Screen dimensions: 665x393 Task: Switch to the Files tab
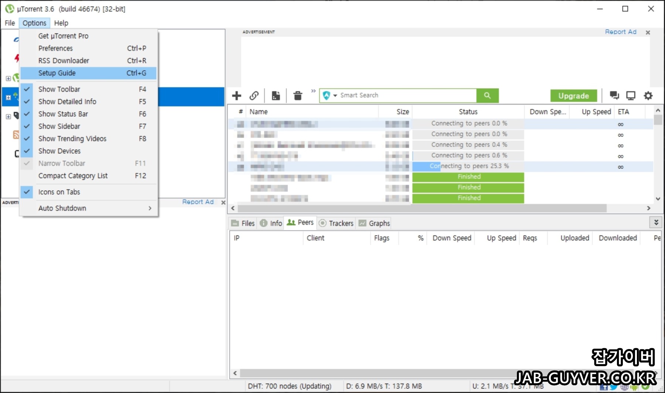243,223
